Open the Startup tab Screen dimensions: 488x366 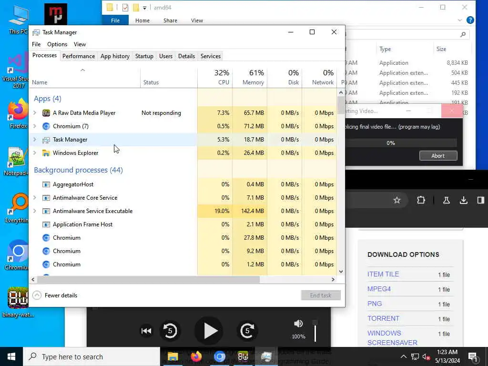click(x=144, y=56)
